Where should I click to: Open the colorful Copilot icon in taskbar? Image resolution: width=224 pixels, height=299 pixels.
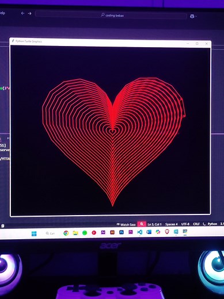click(158, 232)
